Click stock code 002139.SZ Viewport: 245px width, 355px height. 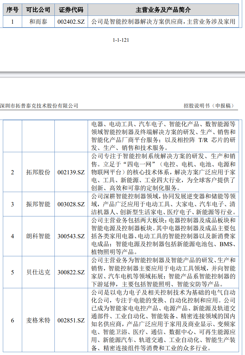(71, 172)
